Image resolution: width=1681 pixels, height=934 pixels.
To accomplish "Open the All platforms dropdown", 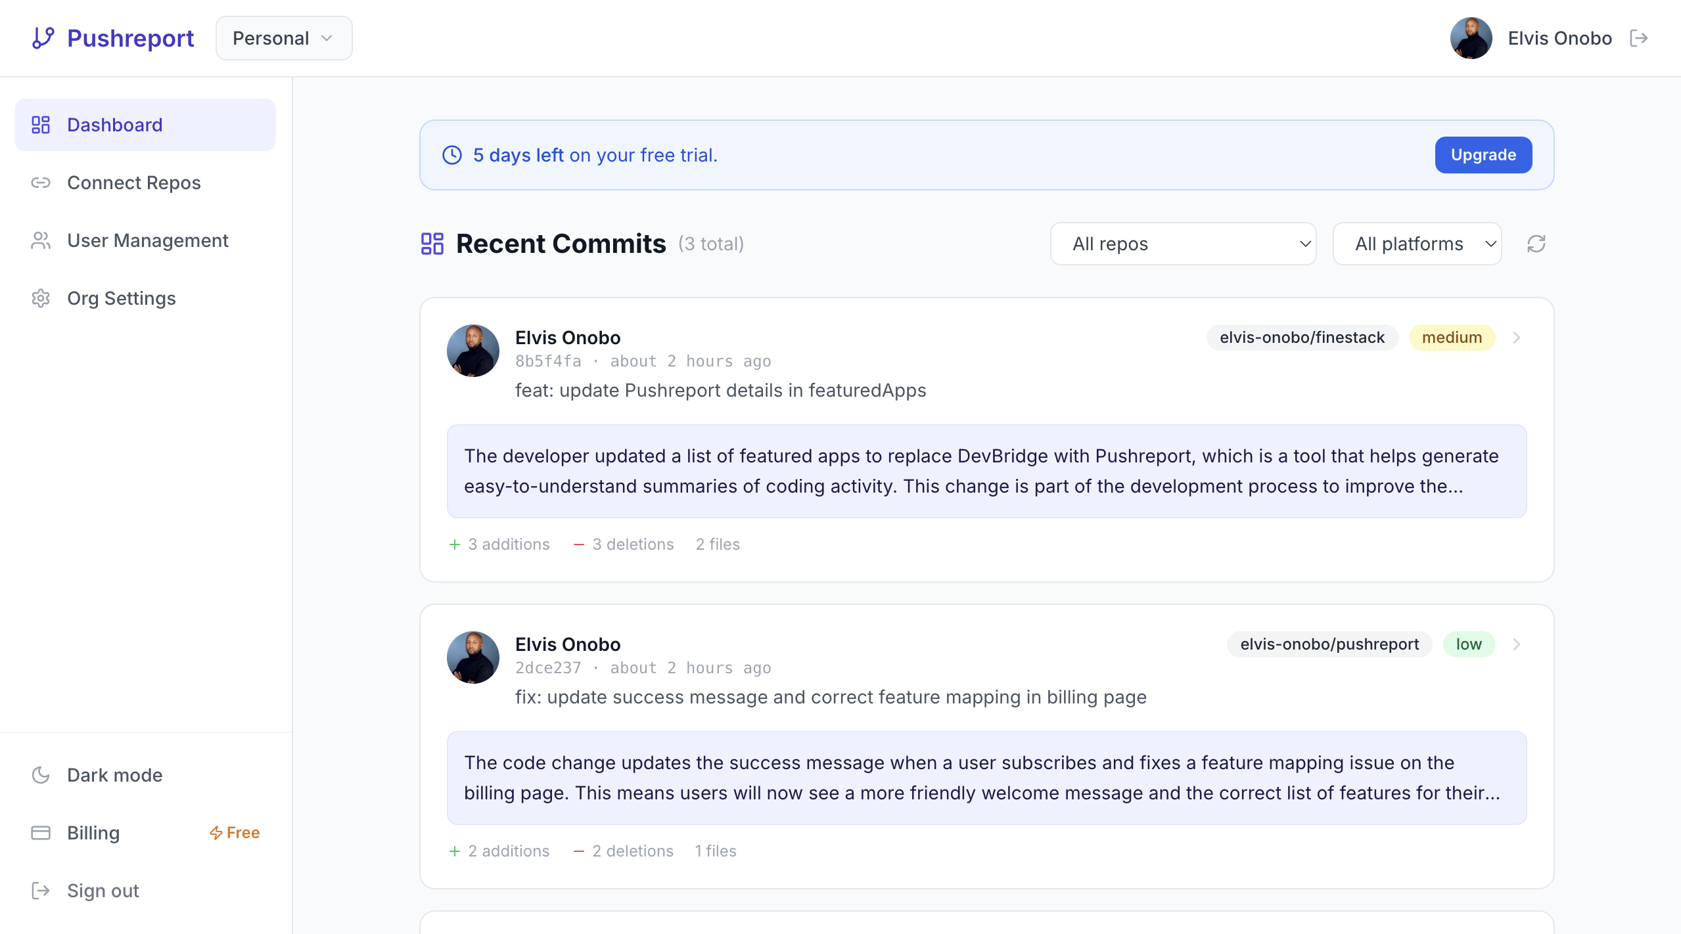I will click(x=1417, y=244).
